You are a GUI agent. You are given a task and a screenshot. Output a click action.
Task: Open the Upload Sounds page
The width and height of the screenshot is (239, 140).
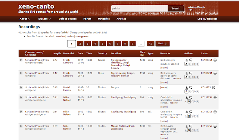pyautogui.click(x=68, y=19)
